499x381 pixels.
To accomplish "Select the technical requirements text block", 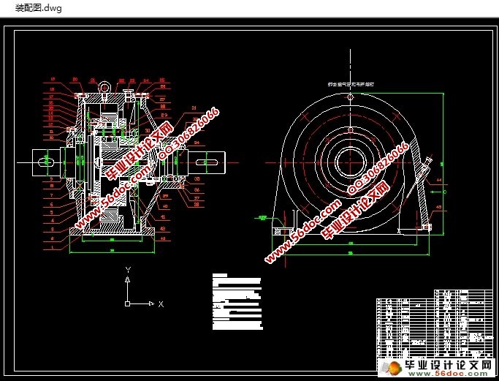I will [x=235, y=300].
